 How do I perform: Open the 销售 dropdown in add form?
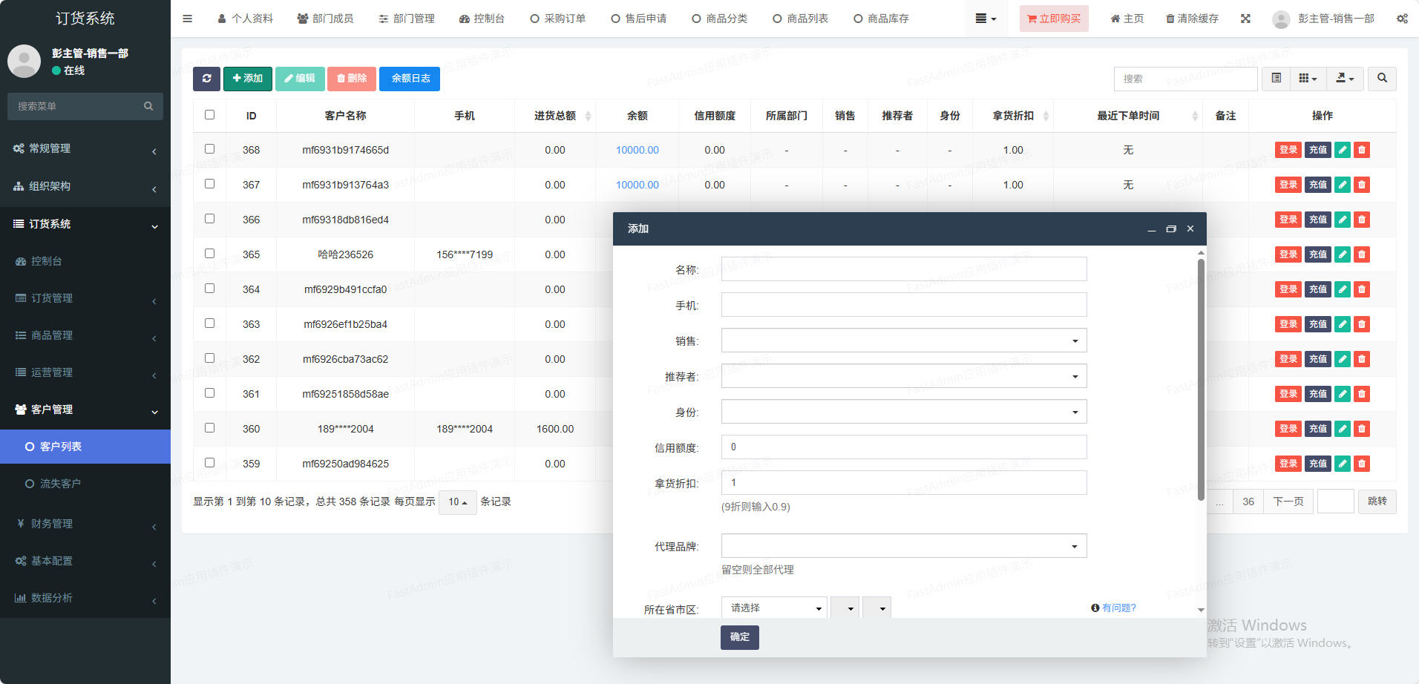pyautogui.click(x=903, y=341)
